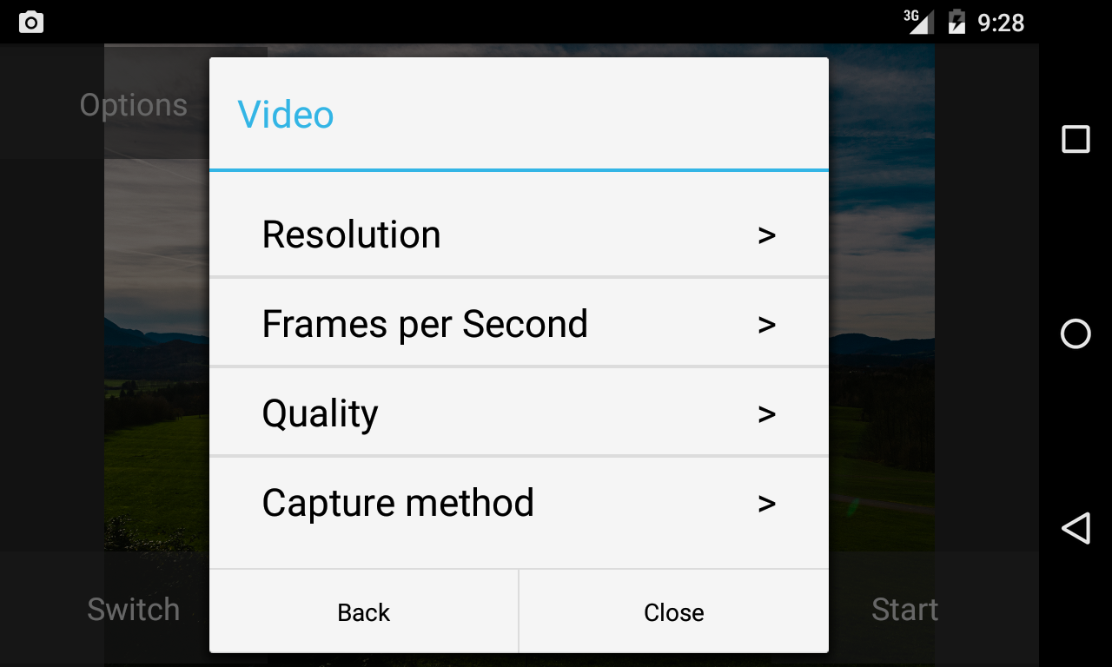The image size is (1112, 667).
Task: Tap the 3G signal indicator icon
Action: tap(919, 22)
